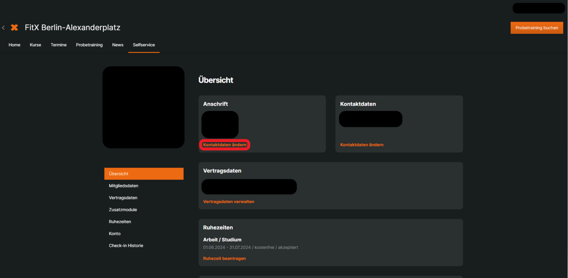The image size is (568, 278).
Task: Open the Vertragsdaten verwalten link
Action: click(228, 202)
